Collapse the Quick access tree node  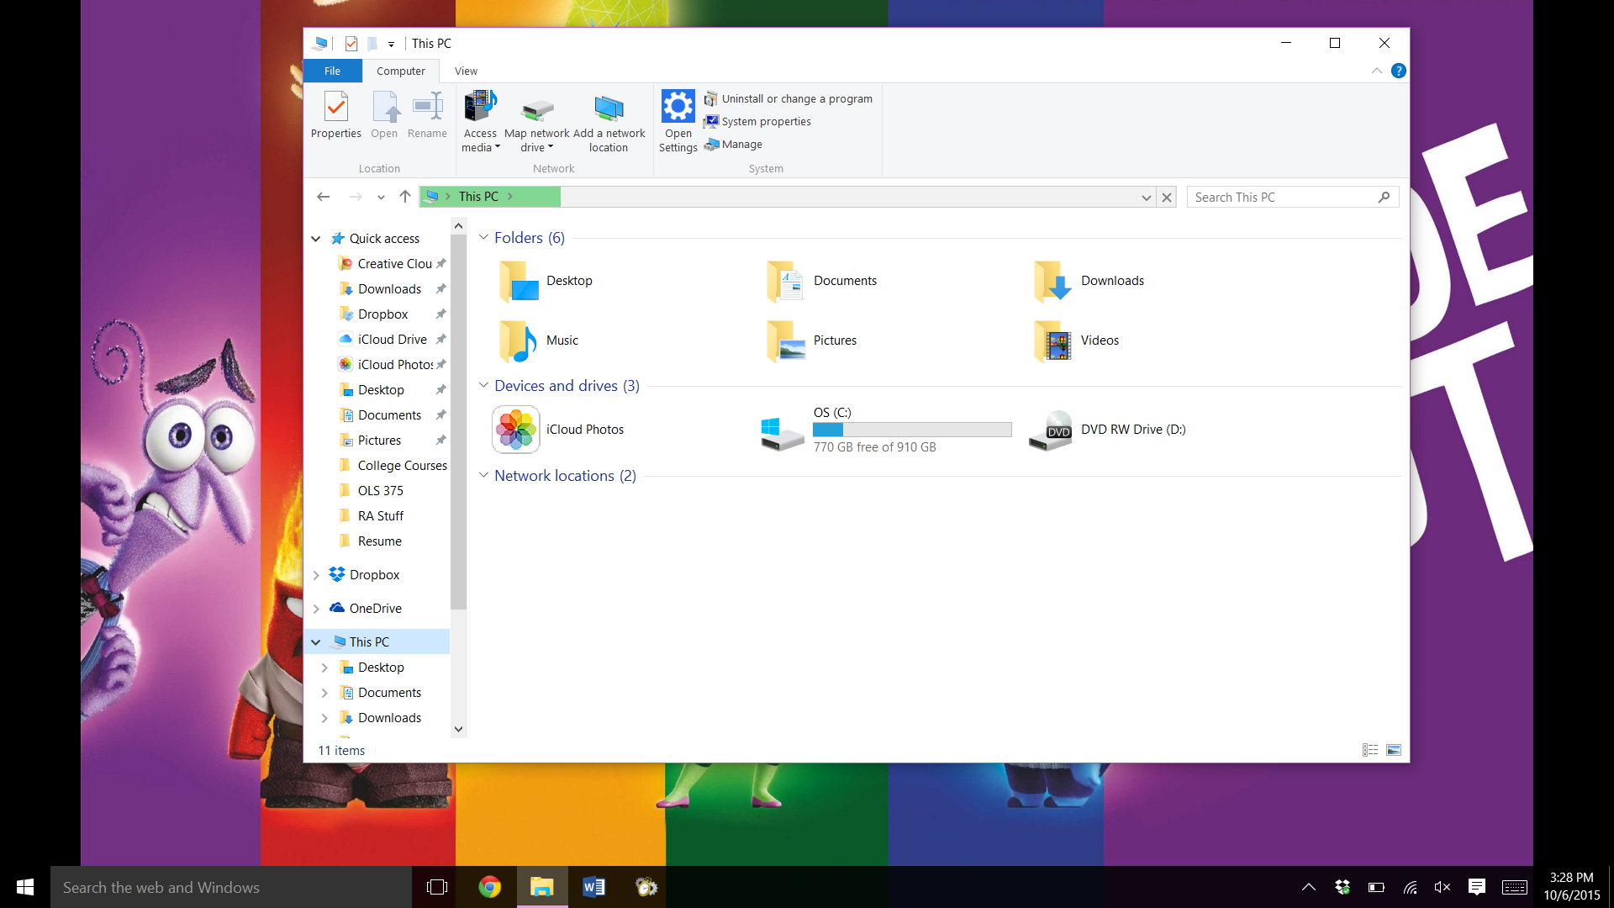click(x=316, y=239)
